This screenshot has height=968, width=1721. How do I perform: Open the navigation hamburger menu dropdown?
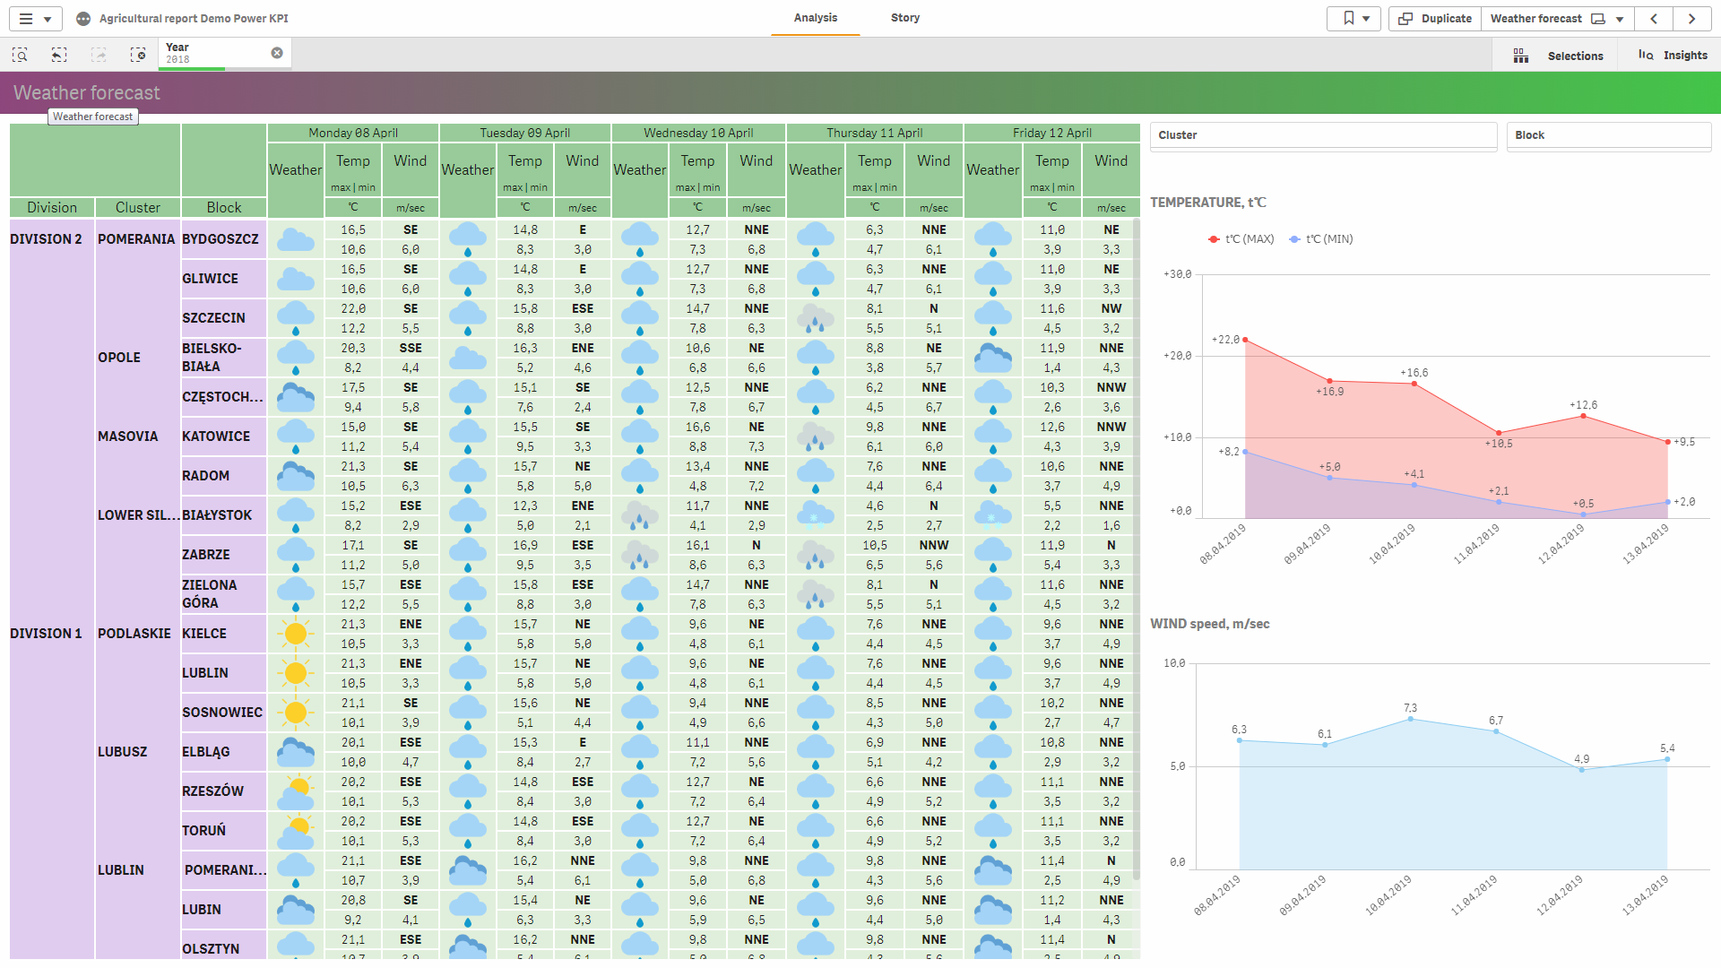(35, 18)
